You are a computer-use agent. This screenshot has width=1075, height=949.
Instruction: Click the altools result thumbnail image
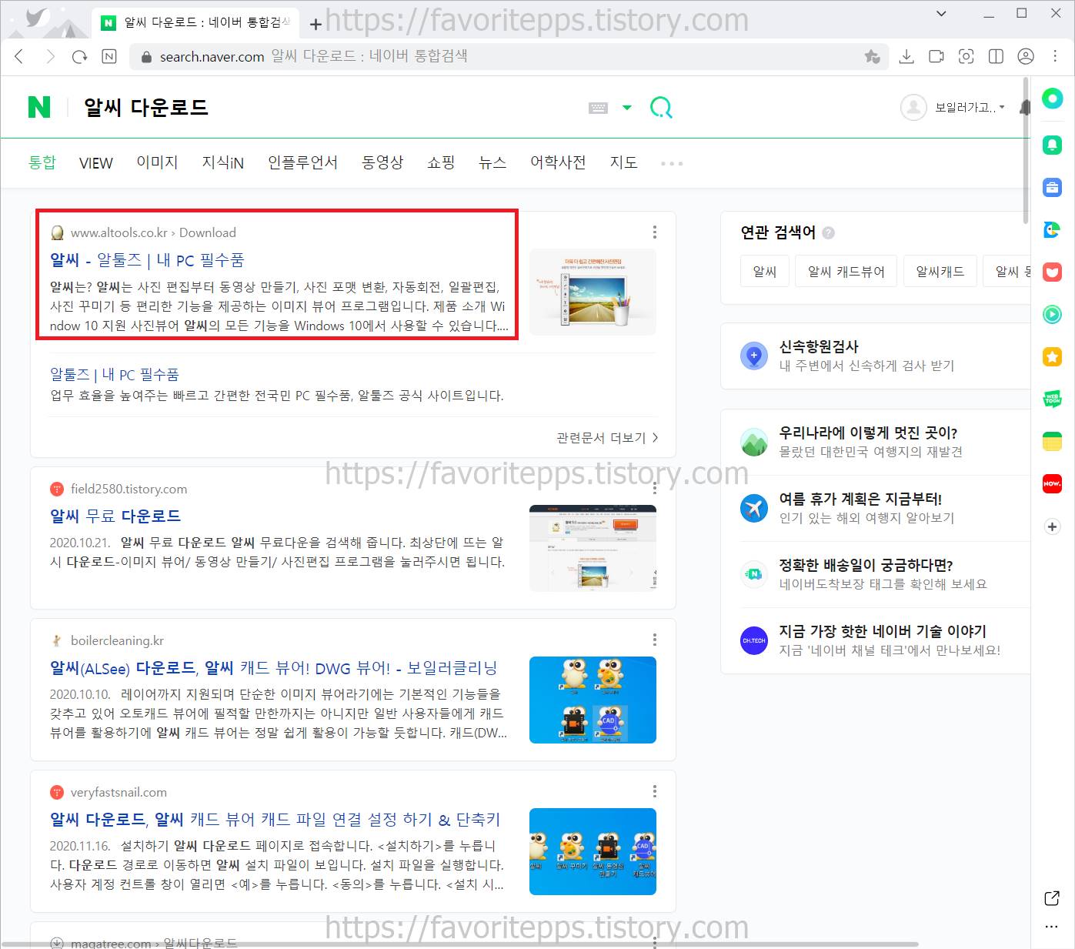[x=593, y=292]
